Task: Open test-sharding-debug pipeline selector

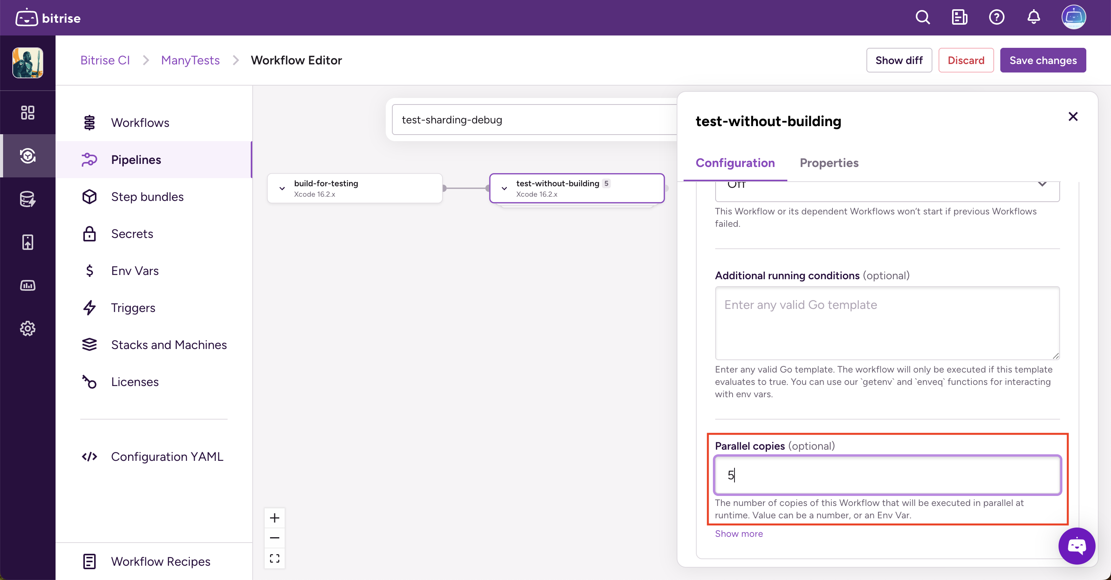Action: (534, 120)
